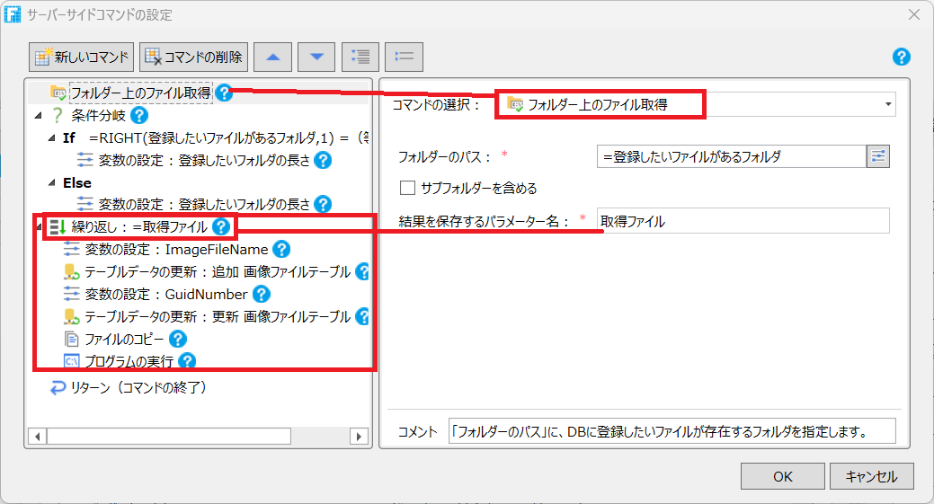Click the outdent command toolbar icon
Image resolution: width=934 pixels, height=504 pixels.
[405, 57]
